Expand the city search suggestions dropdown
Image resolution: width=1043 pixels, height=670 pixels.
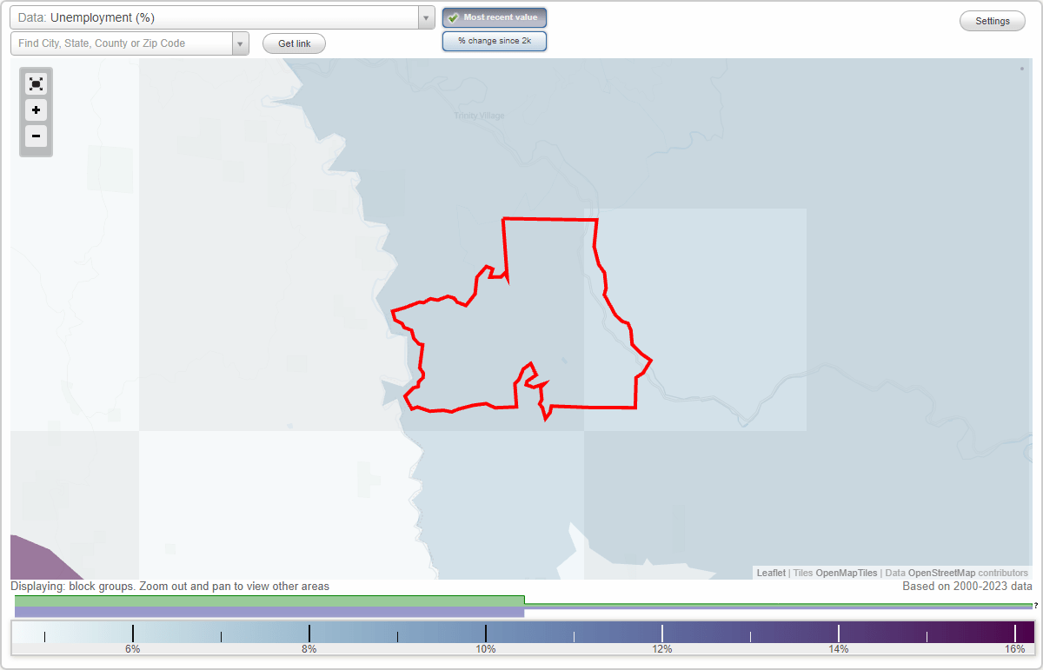241,43
